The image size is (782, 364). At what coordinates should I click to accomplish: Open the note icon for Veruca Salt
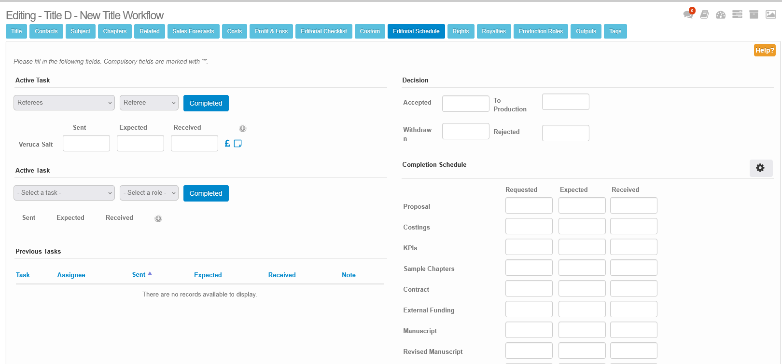237,143
